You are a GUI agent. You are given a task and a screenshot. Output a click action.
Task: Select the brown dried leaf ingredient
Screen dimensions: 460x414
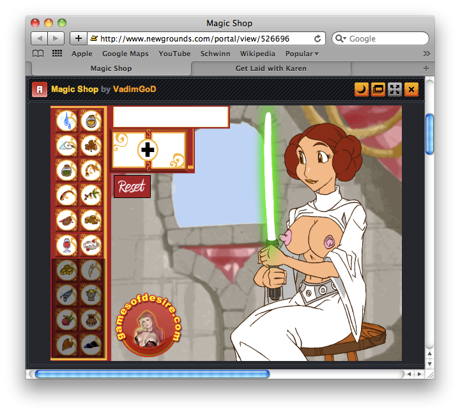91,146
